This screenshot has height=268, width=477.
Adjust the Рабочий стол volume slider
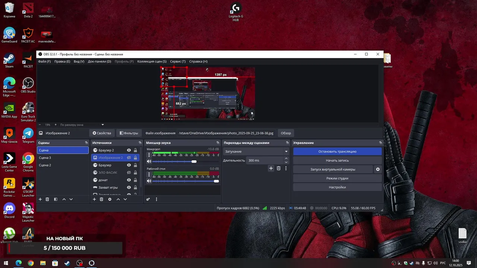click(186, 181)
